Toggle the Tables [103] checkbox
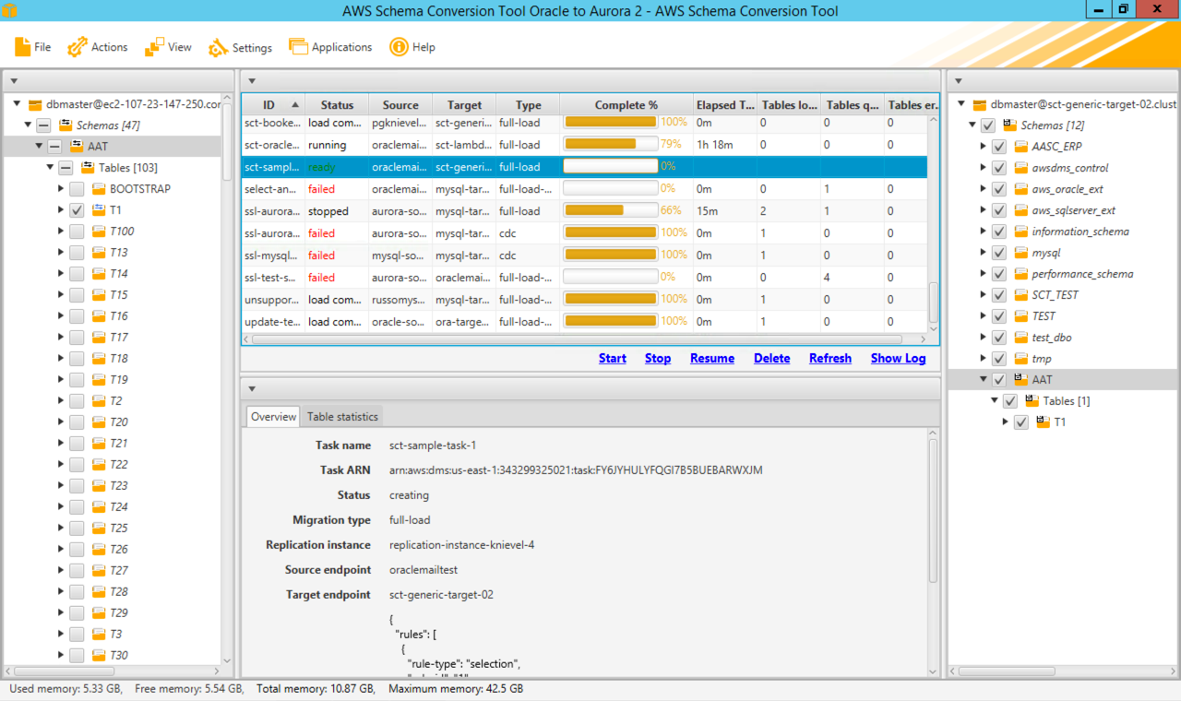Viewport: 1181px width, 701px height. [66, 168]
